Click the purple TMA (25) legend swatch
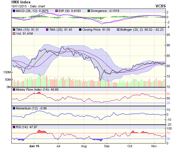Image resolution: width=177 pixels, height=152 pixels. click(47, 29)
